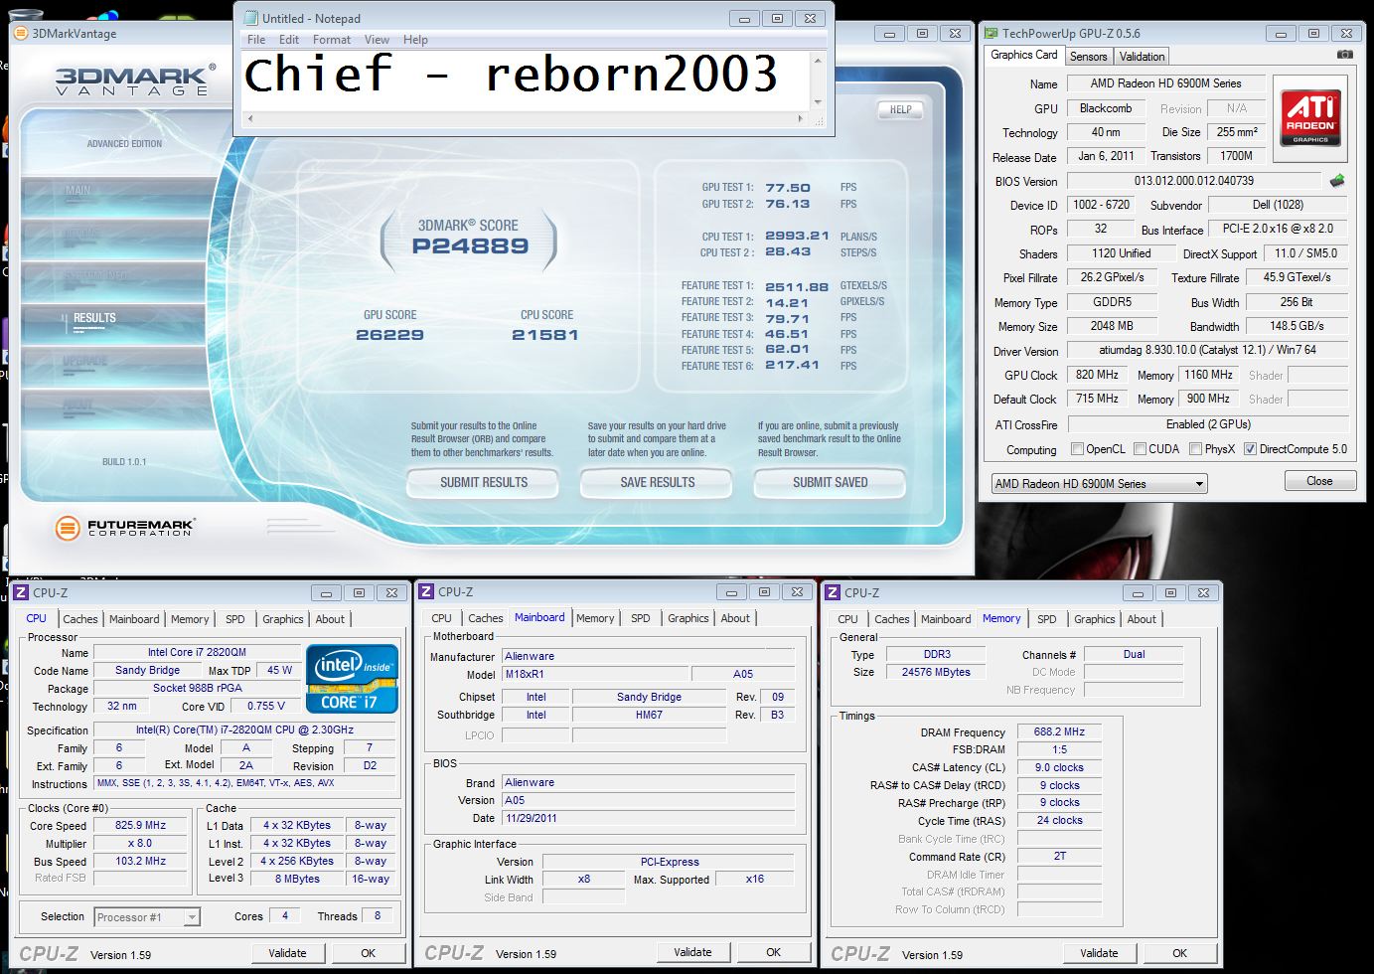Click the Notepad horizontal scrollbar right arrow
Viewport: 1374px width, 974px height.
pyautogui.click(x=801, y=118)
